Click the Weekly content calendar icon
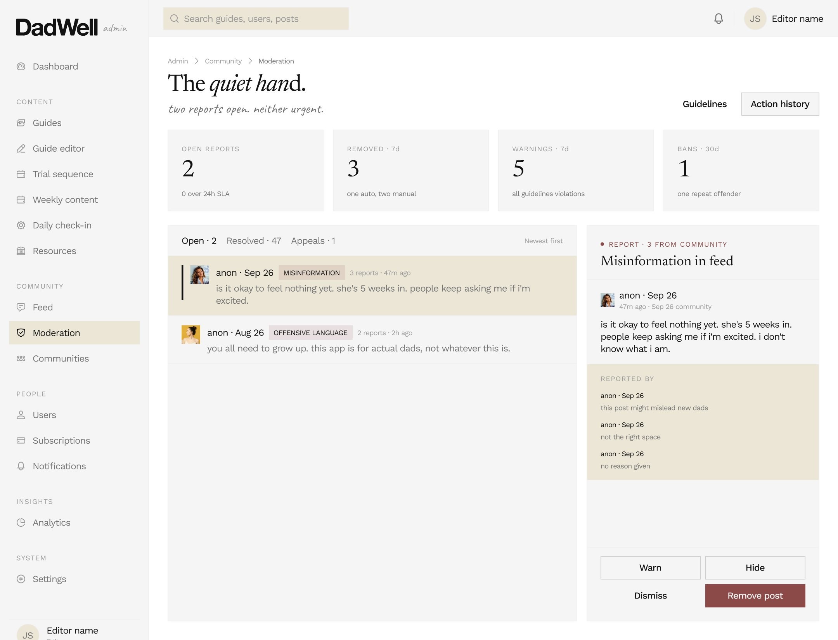The height and width of the screenshot is (640, 838). pos(21,200)
